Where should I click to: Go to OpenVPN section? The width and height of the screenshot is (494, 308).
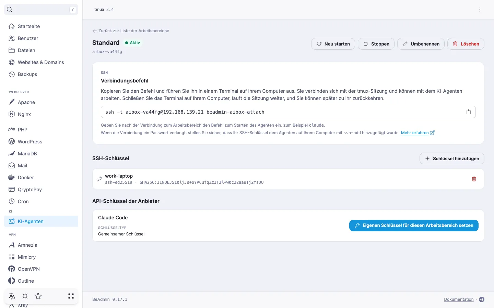41,269
